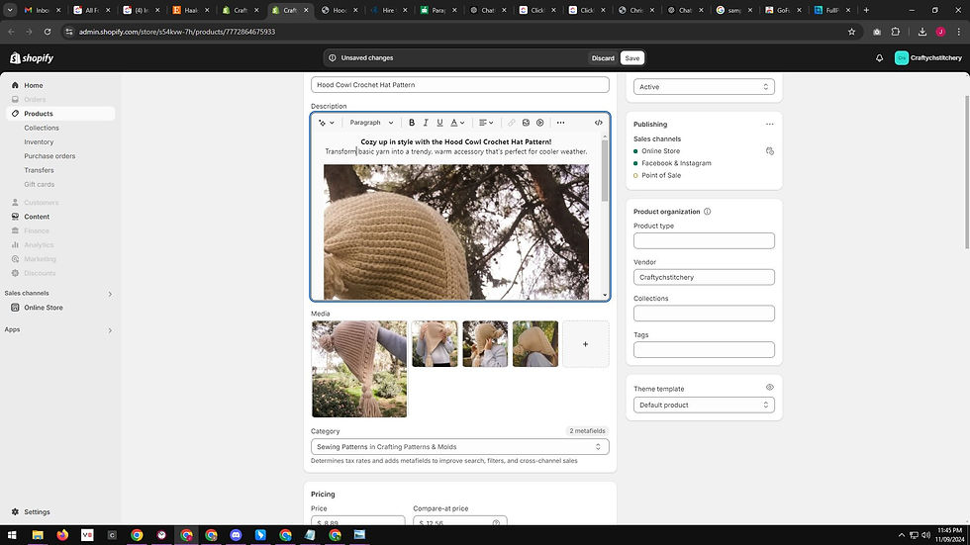The height and width of the screenshot is (545, 970).
Task: Select the second media thumbnail
Action: pyautogui.click(x=435, y=343)
